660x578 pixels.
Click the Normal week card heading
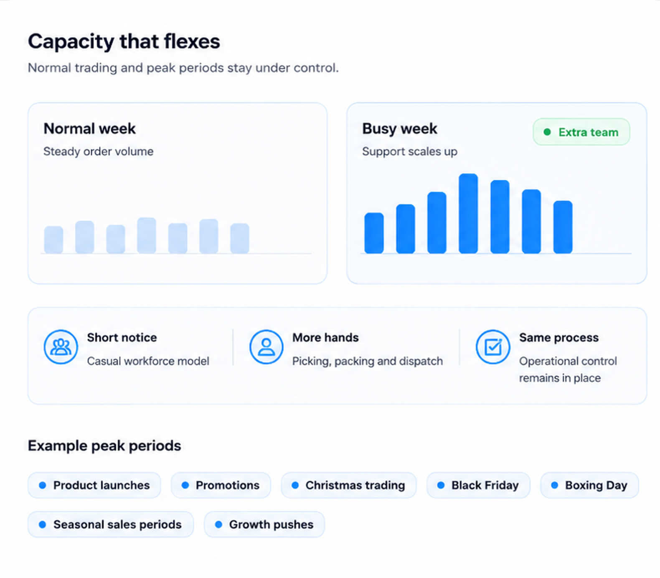tap(90, 129)
